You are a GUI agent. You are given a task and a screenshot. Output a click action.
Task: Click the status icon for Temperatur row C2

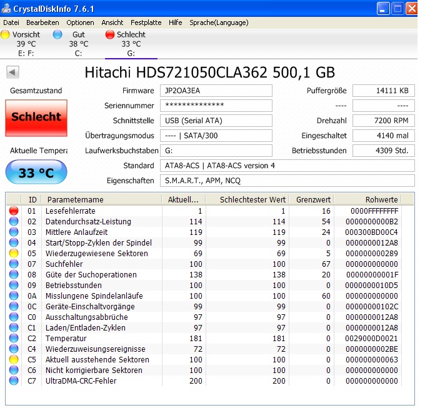coord(14,338)
